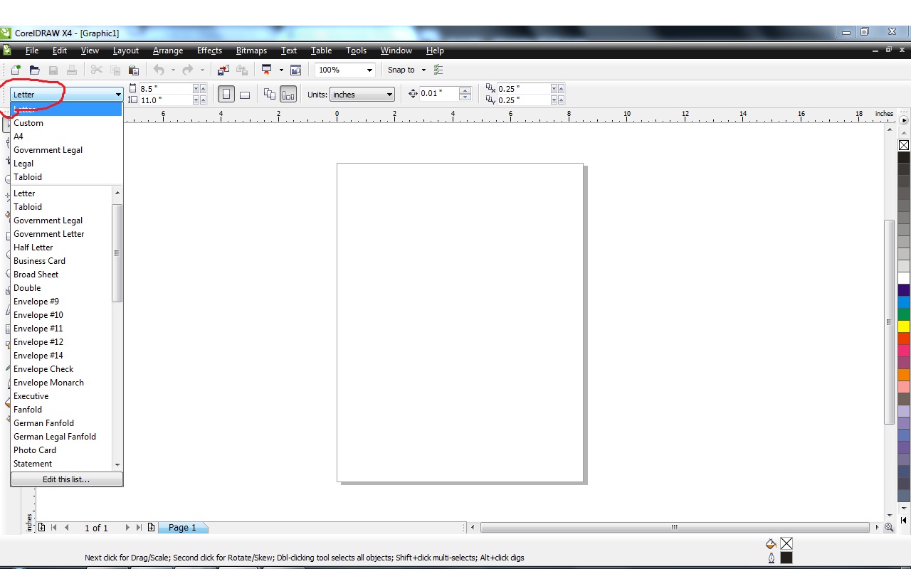The image size is (911, 569).
Task: Add page icon after page counter
Action: click(x=151, y=528)
